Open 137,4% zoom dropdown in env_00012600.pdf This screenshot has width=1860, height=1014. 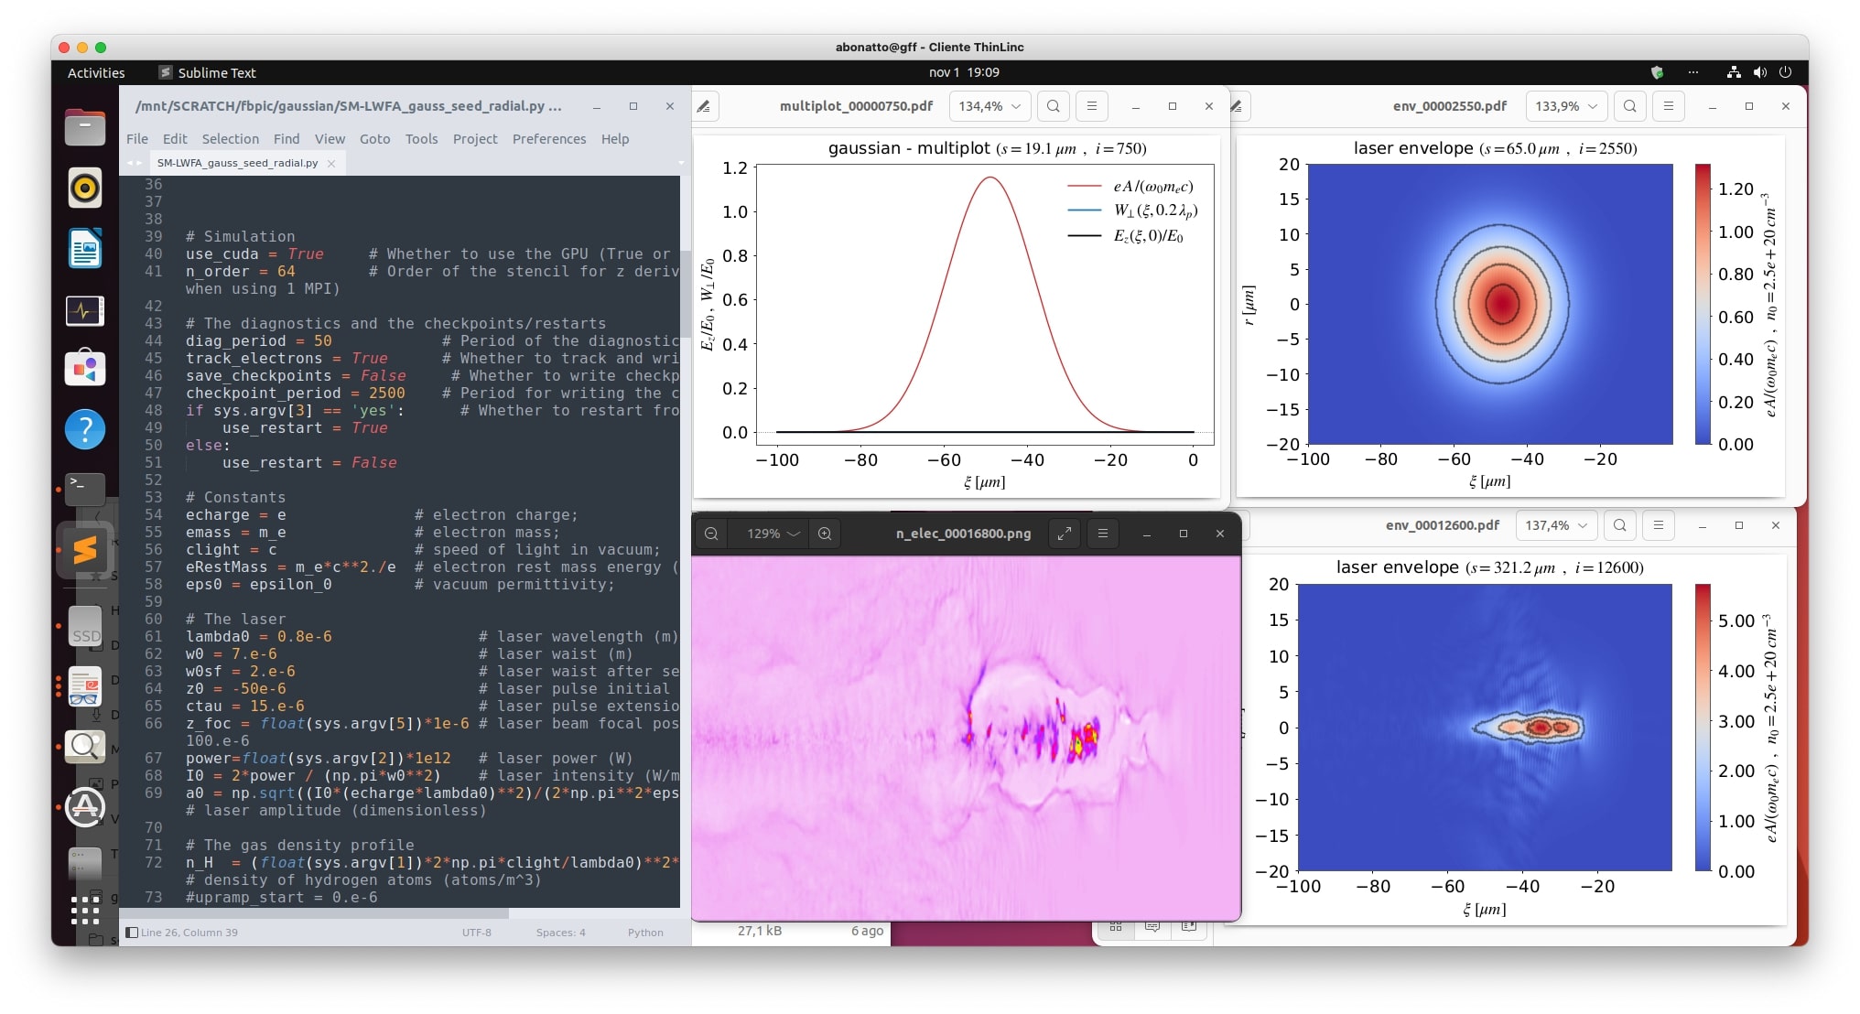pyautogui.click(x=1557, y=525)
